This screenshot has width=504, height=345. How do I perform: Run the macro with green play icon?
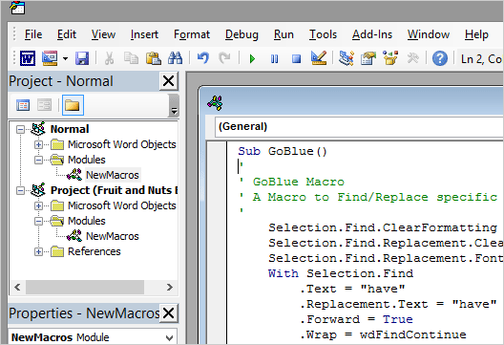coord(252,59)
